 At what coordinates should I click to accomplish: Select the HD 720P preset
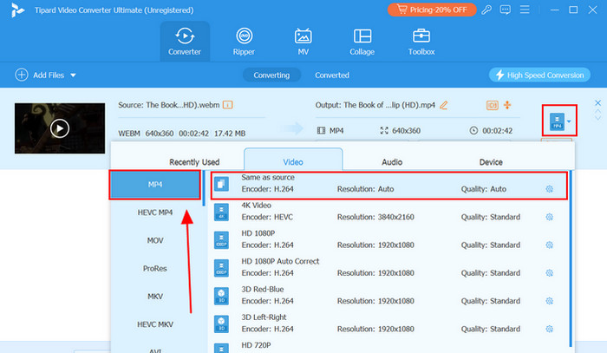[x=389, y=346]
